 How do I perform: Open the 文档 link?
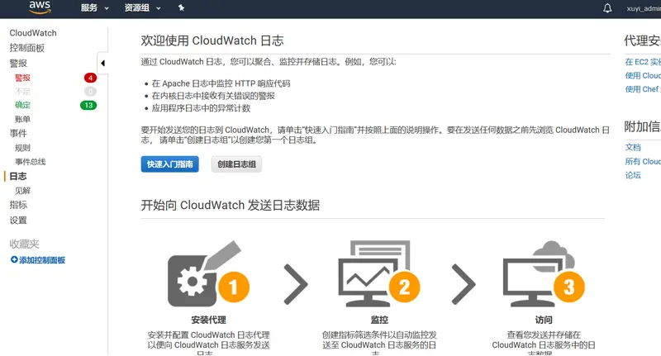tap(633, 147)
